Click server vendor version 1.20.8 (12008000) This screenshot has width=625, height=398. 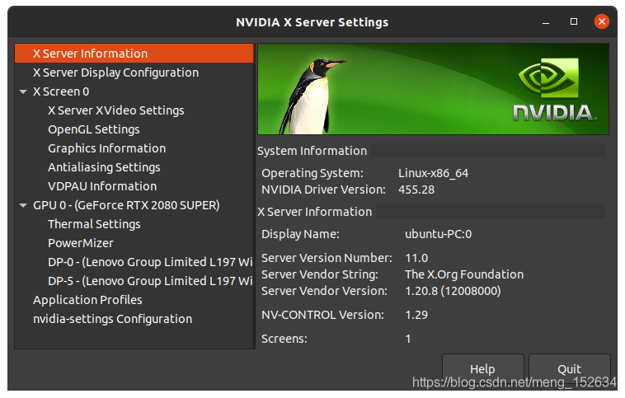[x=453, y=291]
